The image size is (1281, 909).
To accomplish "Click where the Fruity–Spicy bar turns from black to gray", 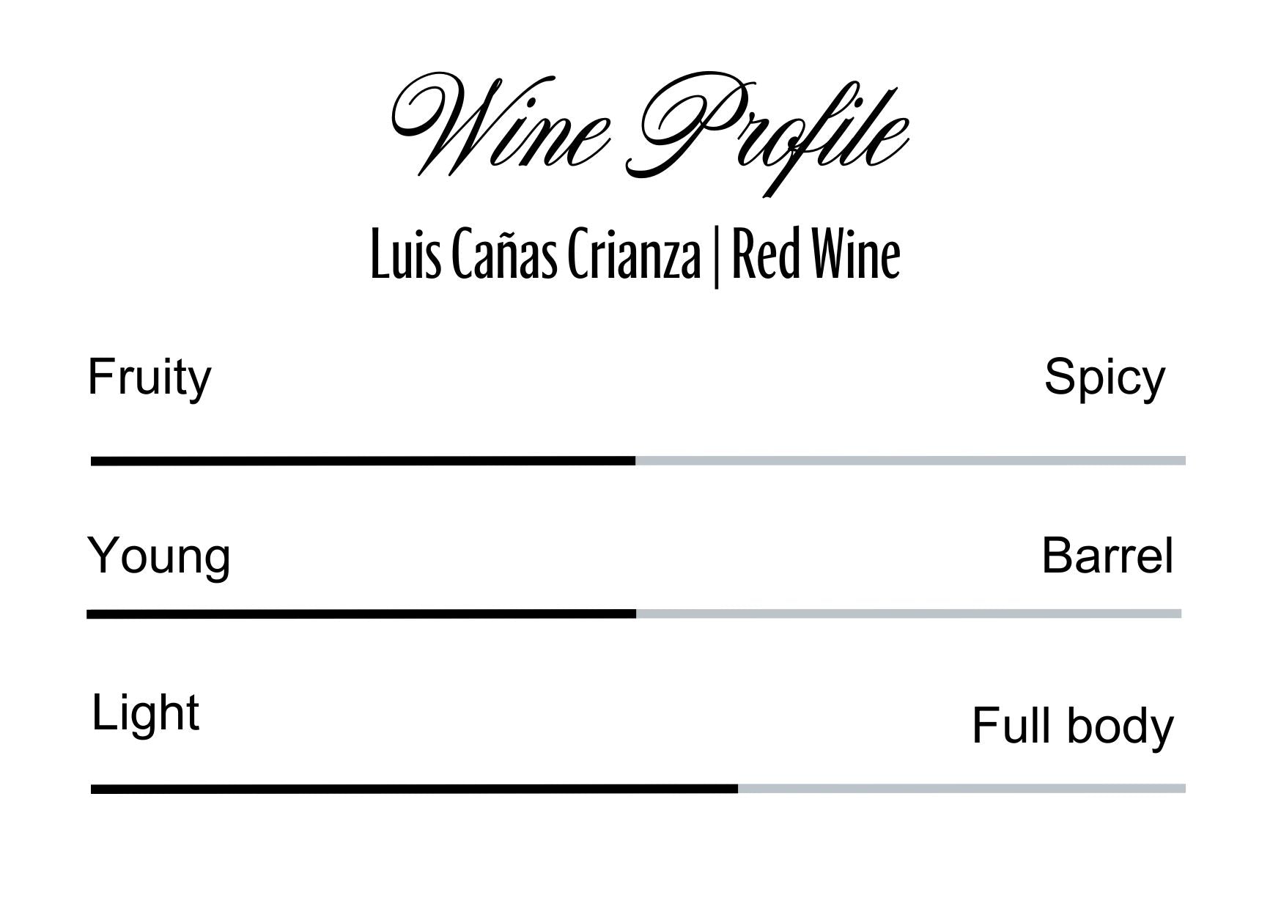I will (x=635, y=461).
